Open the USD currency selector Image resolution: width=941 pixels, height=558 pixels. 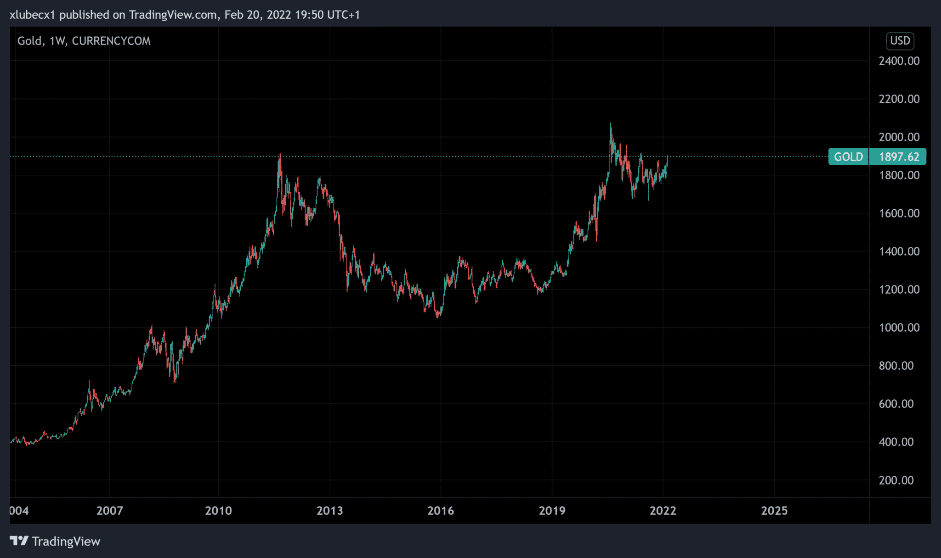pyautogui.click(x=900, y=41)
